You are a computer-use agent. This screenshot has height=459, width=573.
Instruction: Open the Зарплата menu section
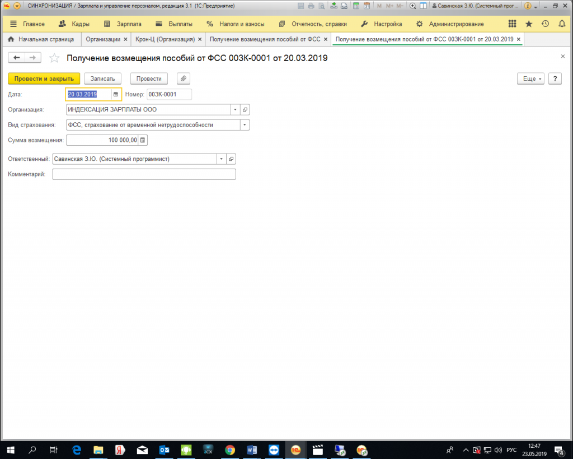coord(123,24)
